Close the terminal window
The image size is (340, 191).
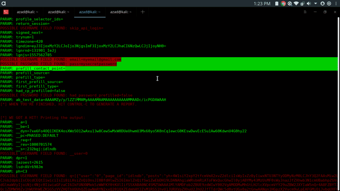point(335,12)
